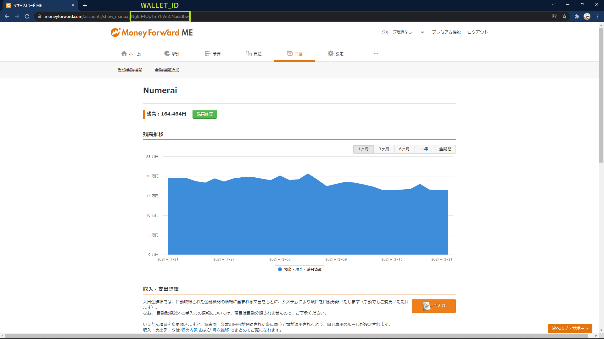Open the 家計 pie chart section

(172, 54)
